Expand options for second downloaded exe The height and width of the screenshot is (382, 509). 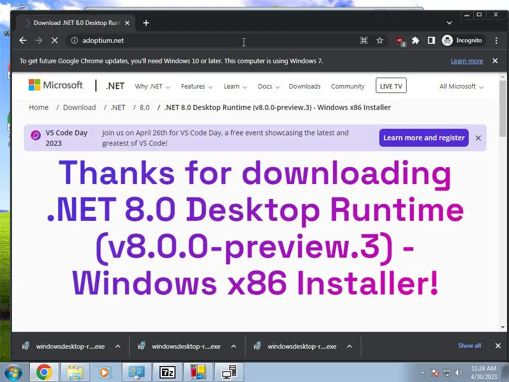click(x=234, y=346)
